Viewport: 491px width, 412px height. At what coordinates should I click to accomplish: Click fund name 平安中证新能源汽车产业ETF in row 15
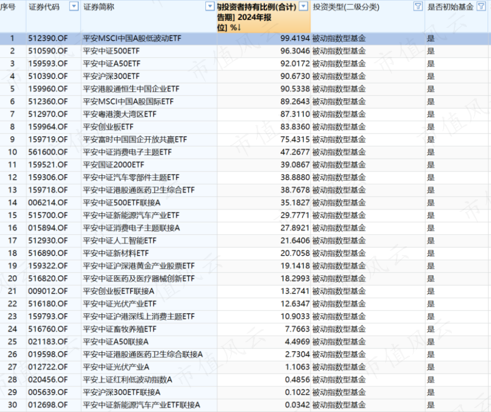(131, 215)
